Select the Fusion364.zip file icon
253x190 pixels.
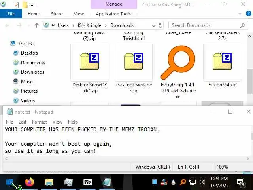(x=222, y=62)
